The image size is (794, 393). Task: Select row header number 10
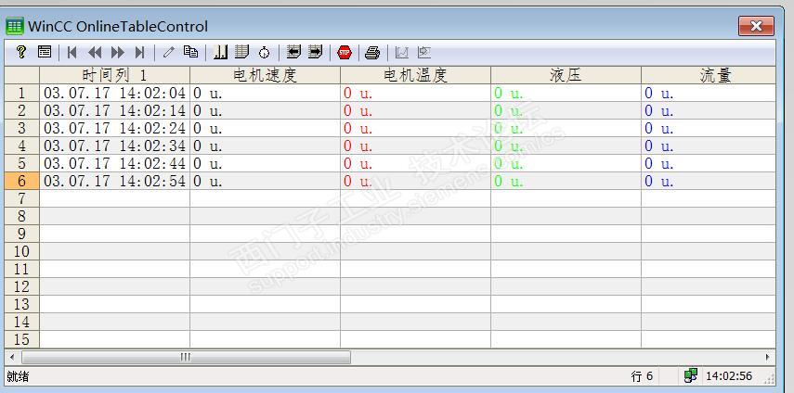(21, 251)
